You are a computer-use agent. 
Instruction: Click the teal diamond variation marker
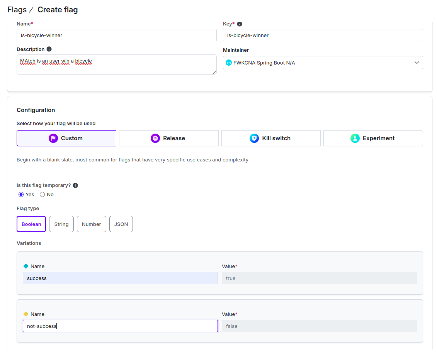26,266
